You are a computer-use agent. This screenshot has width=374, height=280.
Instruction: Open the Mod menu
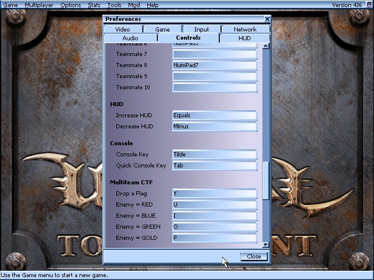point(134,5)
